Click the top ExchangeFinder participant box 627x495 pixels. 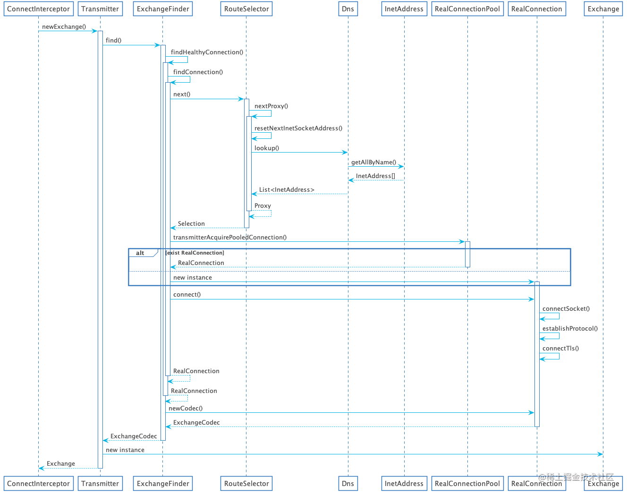[163, 9]
